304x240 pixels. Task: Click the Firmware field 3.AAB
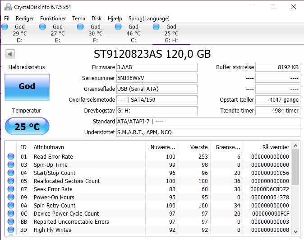[x=157, y=67]
